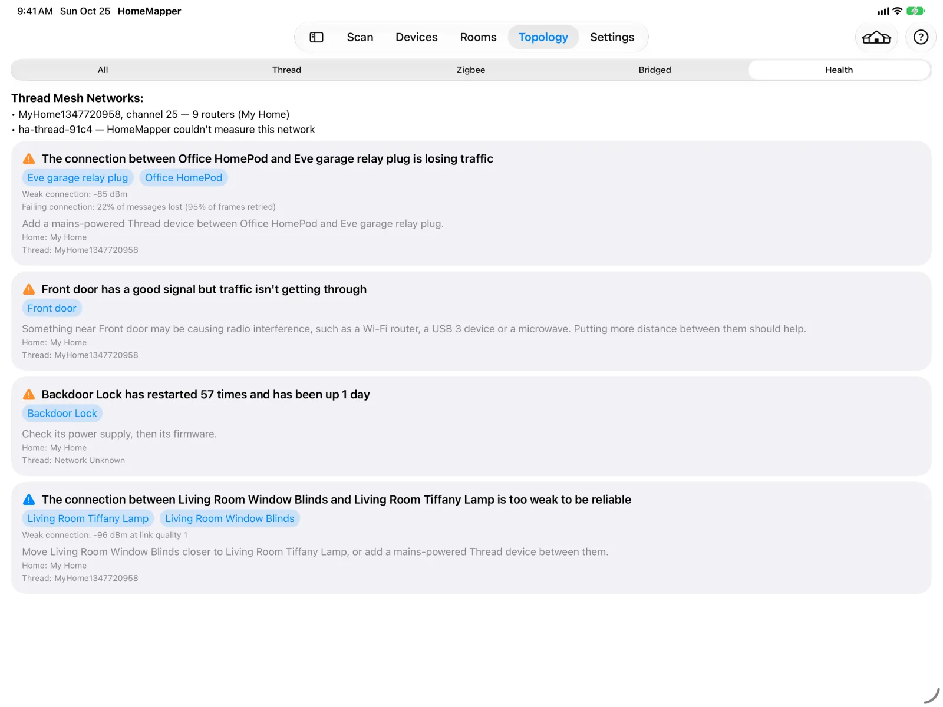Screen dimensions: 943x707
Task: Toggle the sidebar panel icon
Action: click(316, 37)
